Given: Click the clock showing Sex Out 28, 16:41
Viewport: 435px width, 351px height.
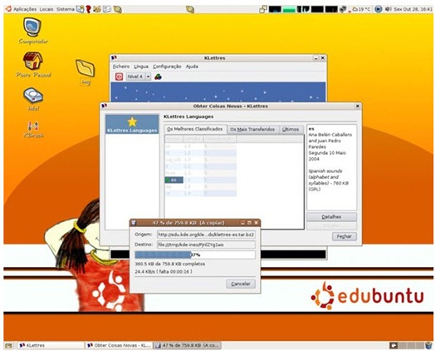Looking at the screenshot, I should (413, 9).
